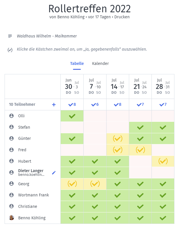Click the person icon beside Christiane
Image resolution: width=179 pixels, height=227 pixels.
pyautogui.click(x=11, y=206)
